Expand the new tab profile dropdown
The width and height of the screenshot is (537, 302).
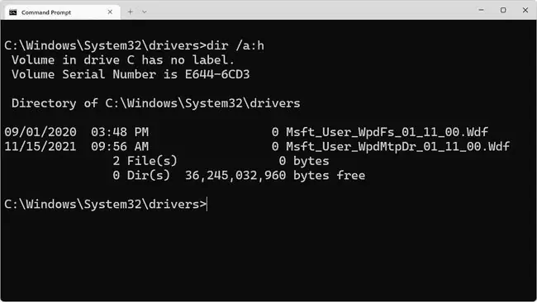145,12
